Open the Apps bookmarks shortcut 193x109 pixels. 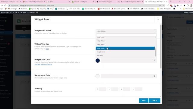(x=2, y=9)
